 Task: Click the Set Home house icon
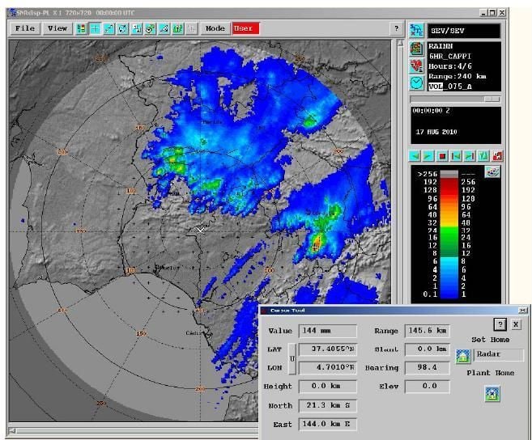click(x=463, y=356)
